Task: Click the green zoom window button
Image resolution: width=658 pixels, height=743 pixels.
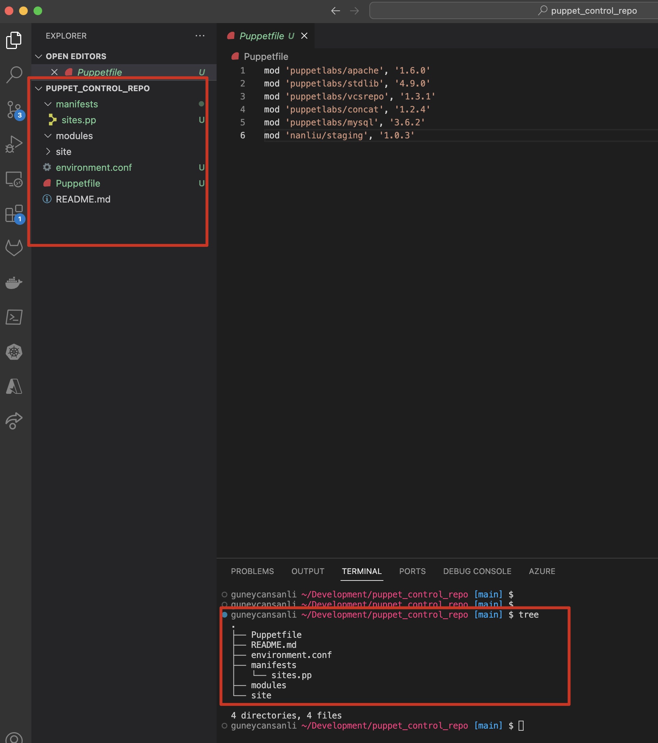Action: (x=38, y=11)
